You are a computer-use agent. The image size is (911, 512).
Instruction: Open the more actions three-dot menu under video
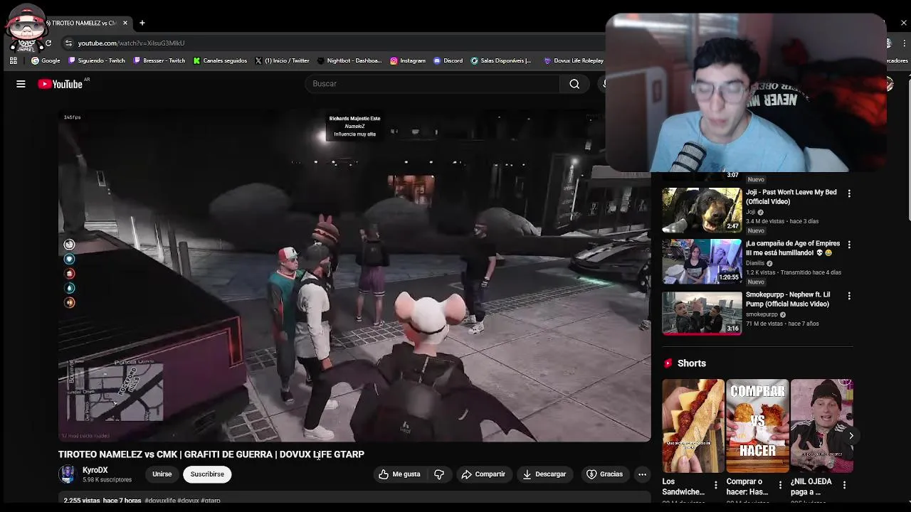coord(642,474)
